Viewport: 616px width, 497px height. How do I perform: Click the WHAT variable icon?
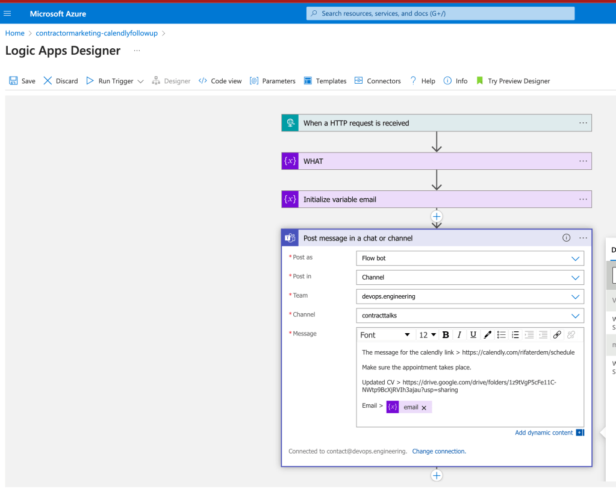point(290,161)
